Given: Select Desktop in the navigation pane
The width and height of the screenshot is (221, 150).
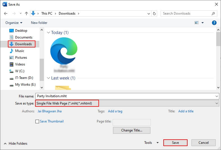Looking at the screenshot, I should click(x=21, y=31).
